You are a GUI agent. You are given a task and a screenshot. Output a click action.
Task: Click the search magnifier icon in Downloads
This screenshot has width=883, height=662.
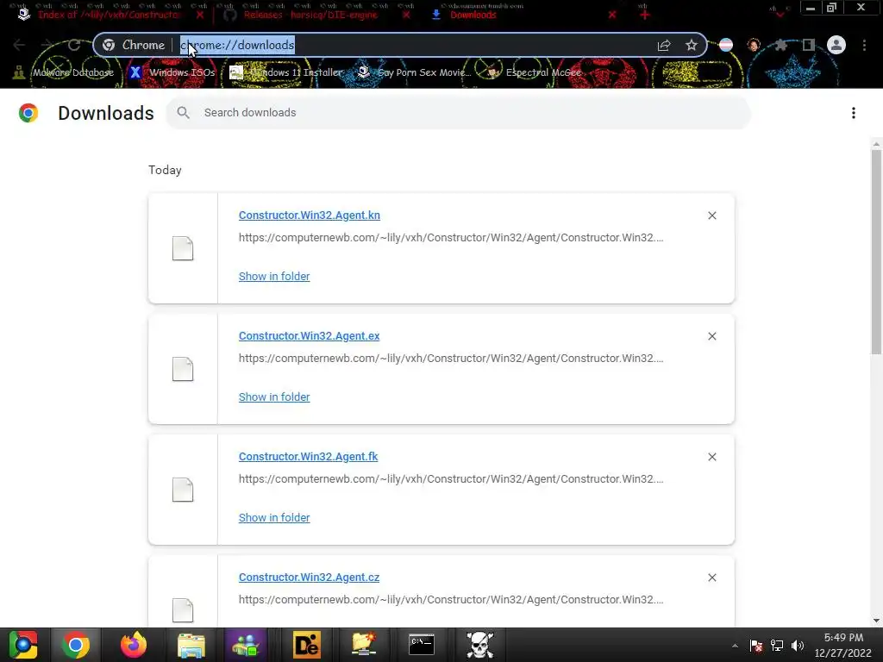pyautogui.click(x=183, y=113)
